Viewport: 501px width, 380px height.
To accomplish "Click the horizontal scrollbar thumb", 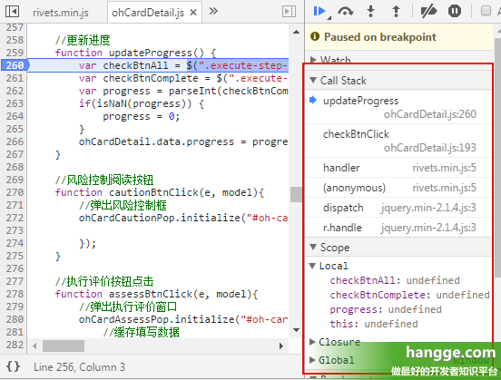I will [64, 346].
